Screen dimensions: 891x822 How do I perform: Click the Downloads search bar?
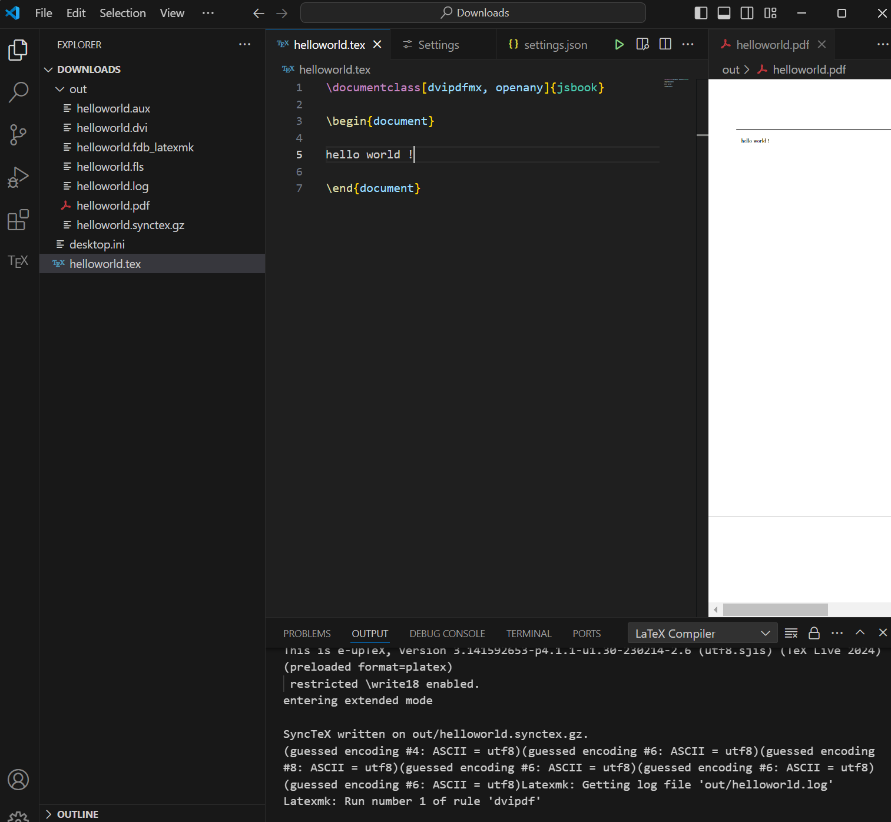click(473, 12)
